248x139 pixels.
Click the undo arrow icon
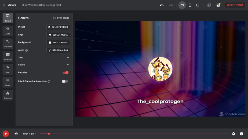pyautogui.click(x=162, y=5)
